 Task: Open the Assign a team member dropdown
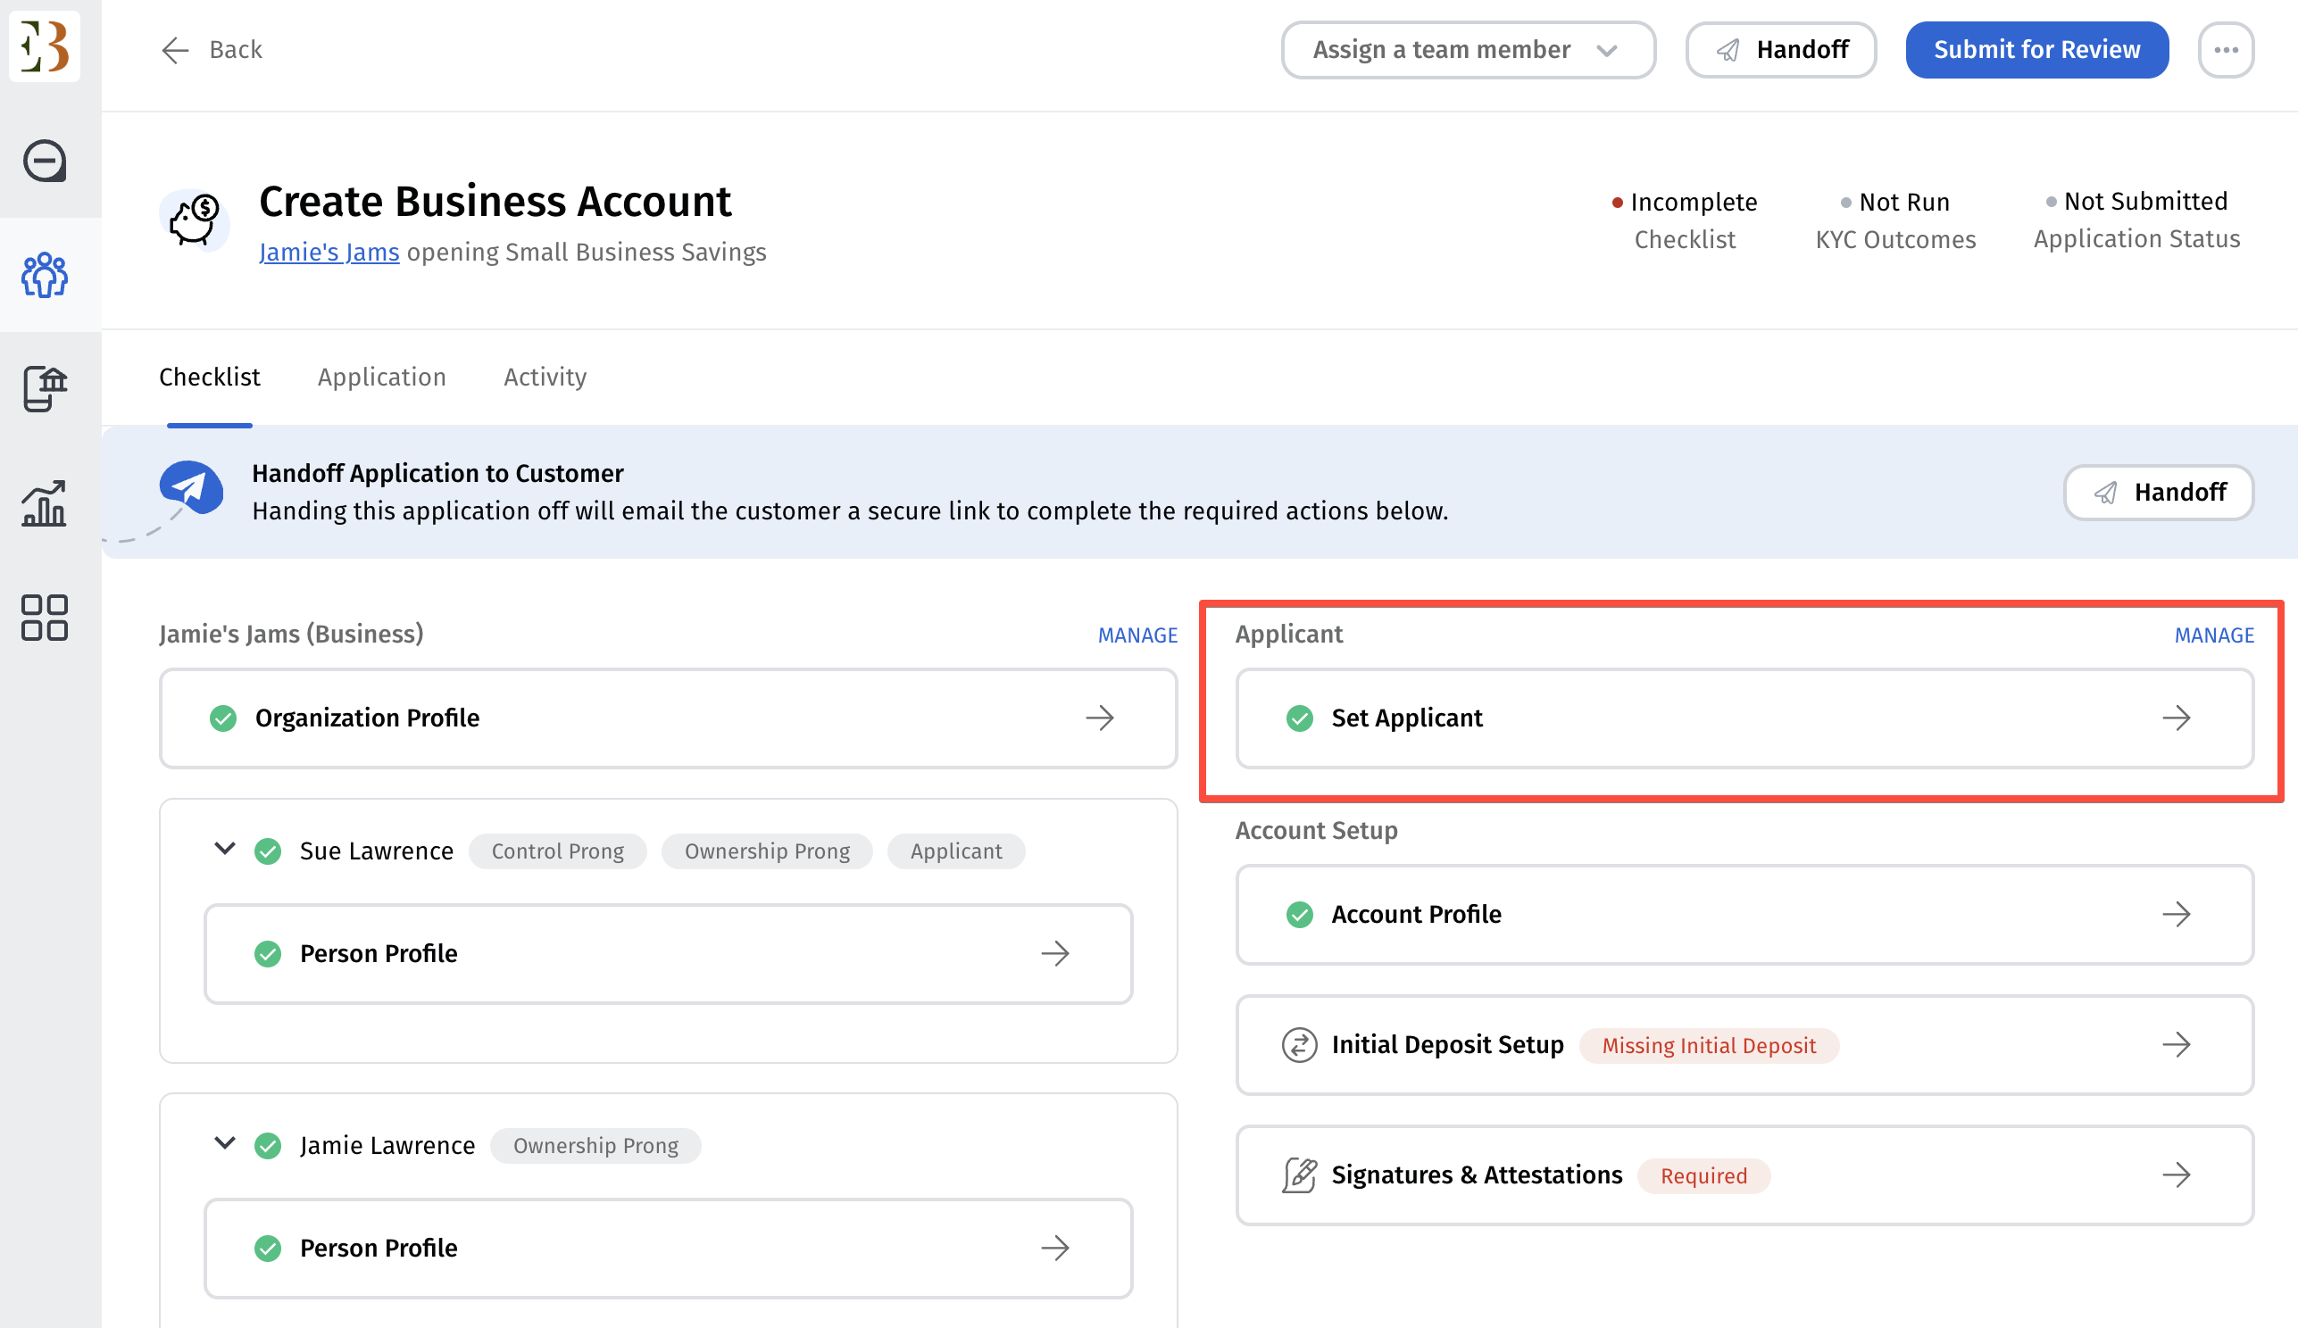pos(1467,49)
